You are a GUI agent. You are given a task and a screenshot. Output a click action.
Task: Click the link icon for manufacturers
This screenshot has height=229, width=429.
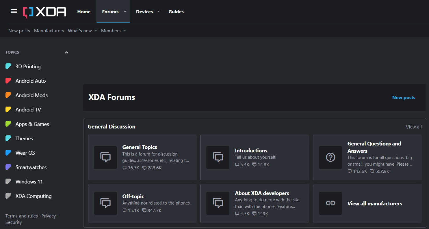pos(330,203)
